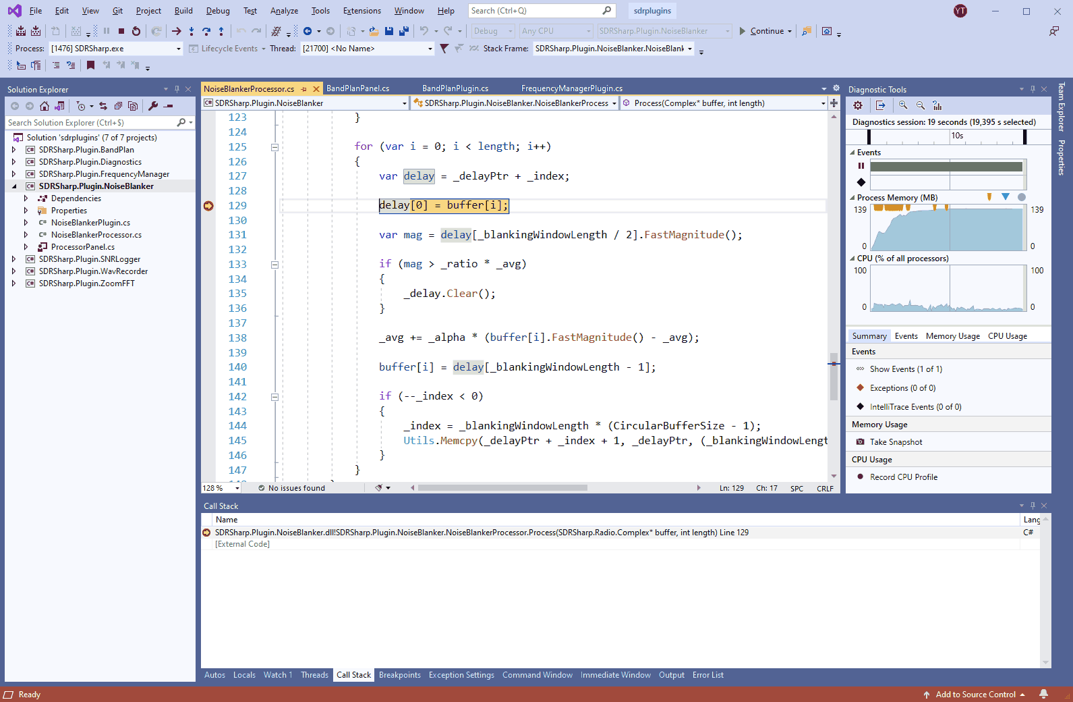Toggle Preview Selected Items in Solution Explorer
The height and width of the screenshot is (702, 1073).
point(169,106)
